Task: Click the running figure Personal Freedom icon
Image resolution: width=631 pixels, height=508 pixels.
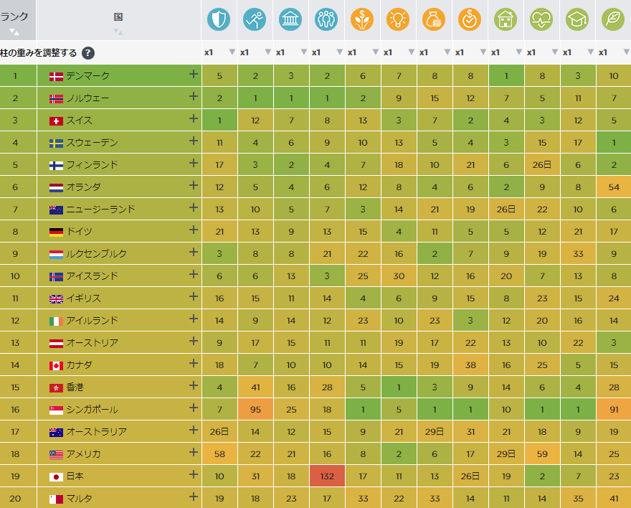Action: [x=255, y=19]
